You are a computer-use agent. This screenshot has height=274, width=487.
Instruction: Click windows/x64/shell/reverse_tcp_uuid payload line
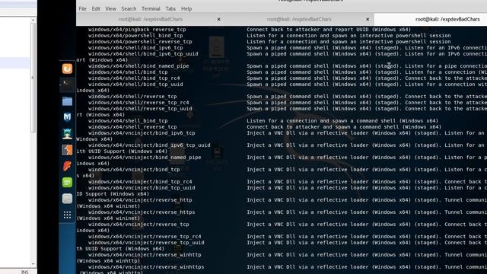pos(140,109)
